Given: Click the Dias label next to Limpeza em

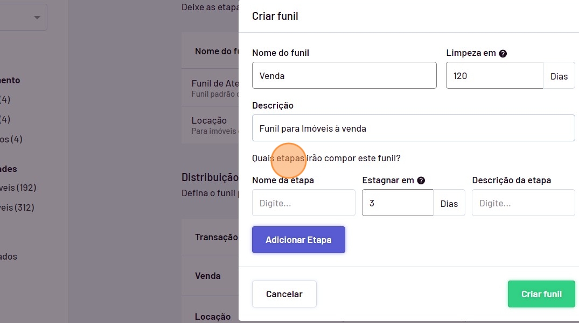Looking at the screenshot, I should pos(559,76).
